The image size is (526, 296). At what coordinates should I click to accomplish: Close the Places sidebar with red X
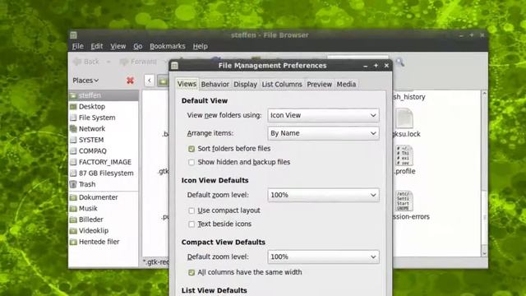(130, 81)
